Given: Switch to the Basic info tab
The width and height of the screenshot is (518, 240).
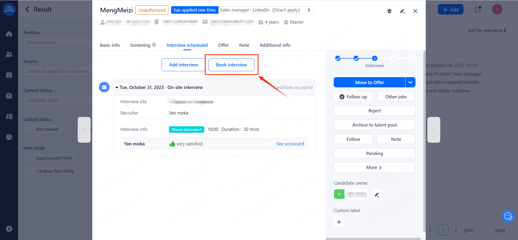Looking at the screenshot, I should [x=110, y=45].
